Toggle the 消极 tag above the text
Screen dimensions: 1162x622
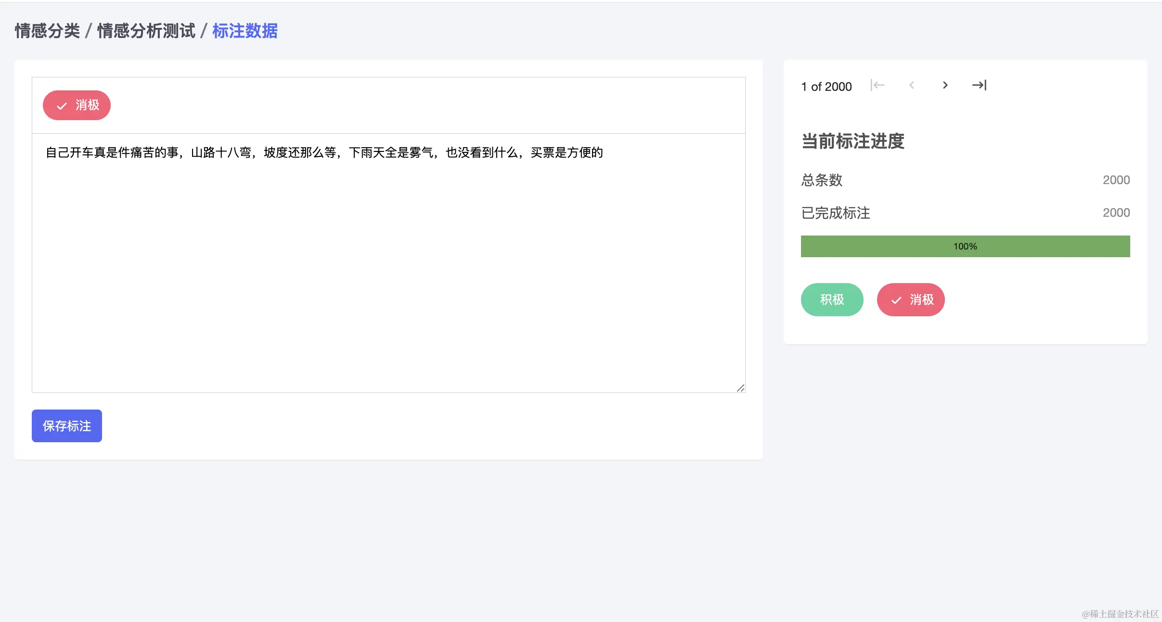77,105
